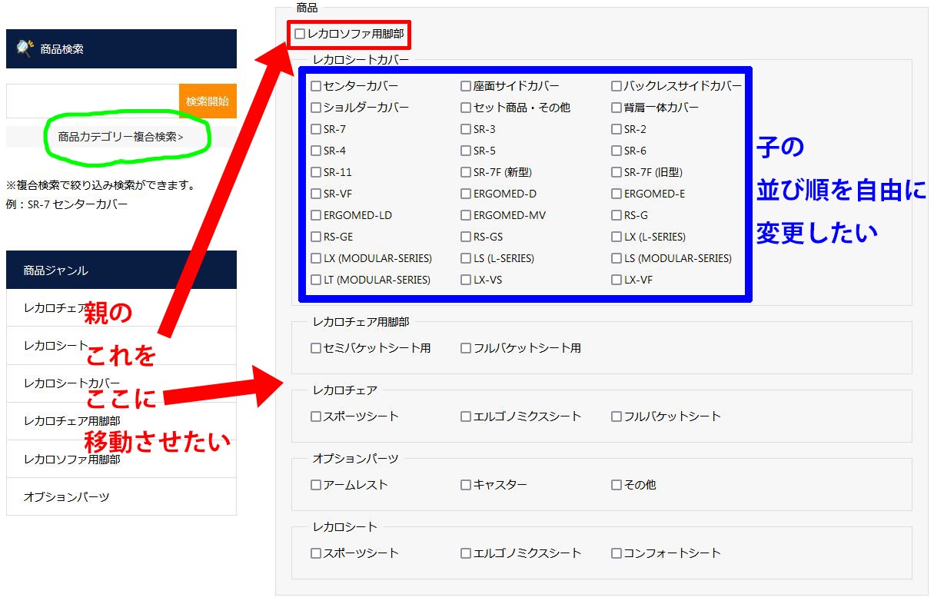Viewport: 934px width, 604px height.
Task: Click the example text 例：SR-7 センターカバー
Action: (x=67, y=204)
